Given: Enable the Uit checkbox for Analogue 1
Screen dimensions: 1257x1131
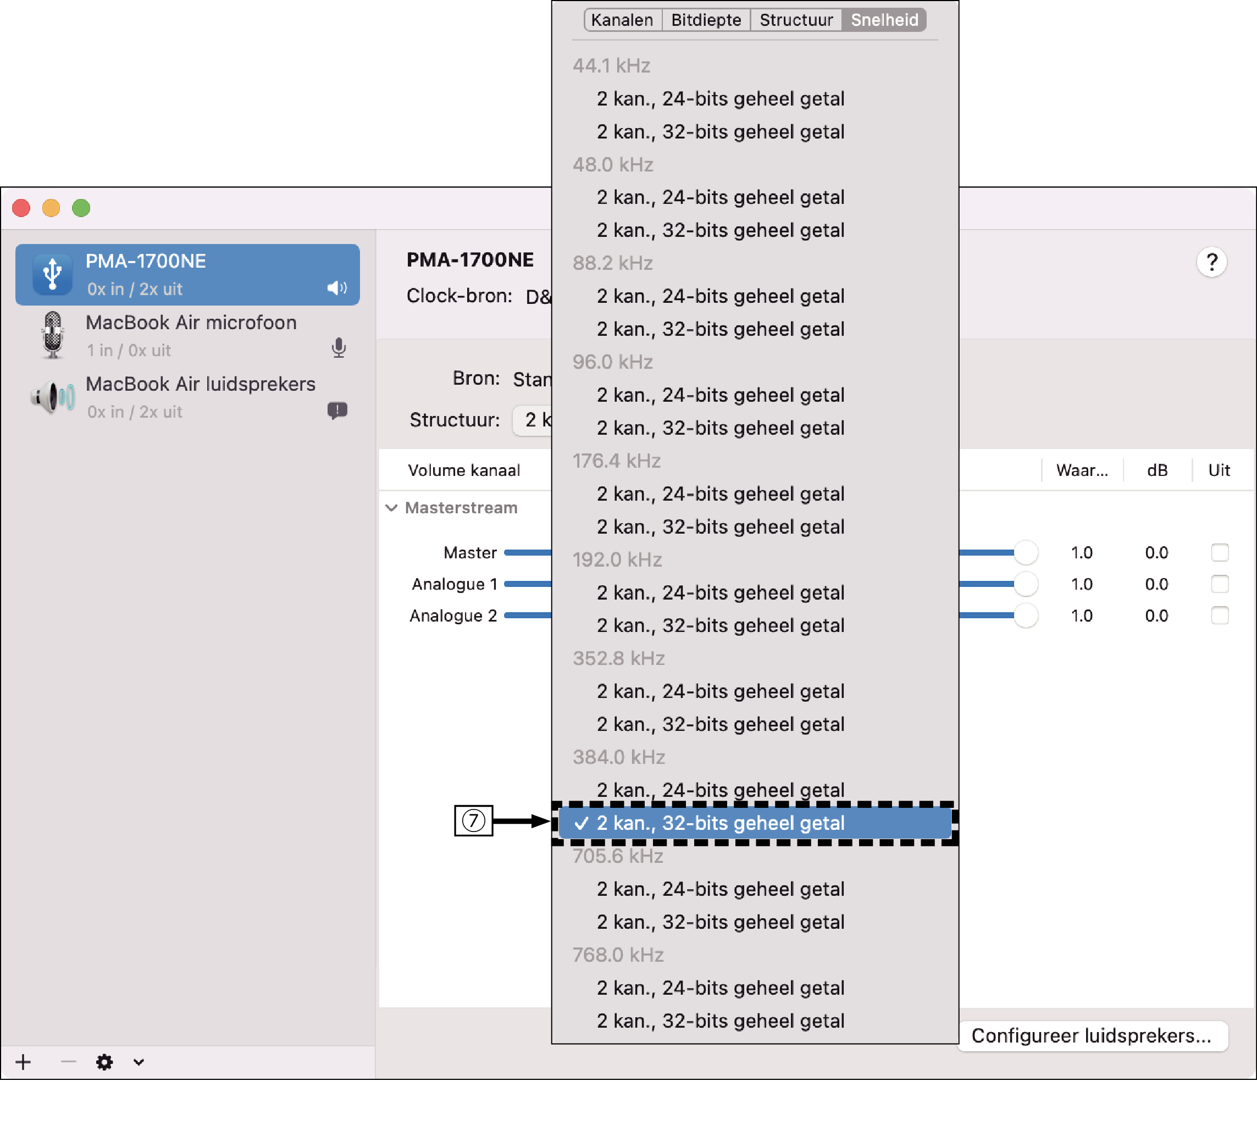Looking at the screenshot, I should click(1221, 584).
